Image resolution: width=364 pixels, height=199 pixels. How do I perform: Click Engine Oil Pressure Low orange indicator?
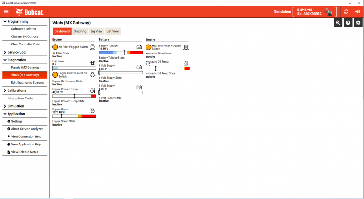(55, 75)
